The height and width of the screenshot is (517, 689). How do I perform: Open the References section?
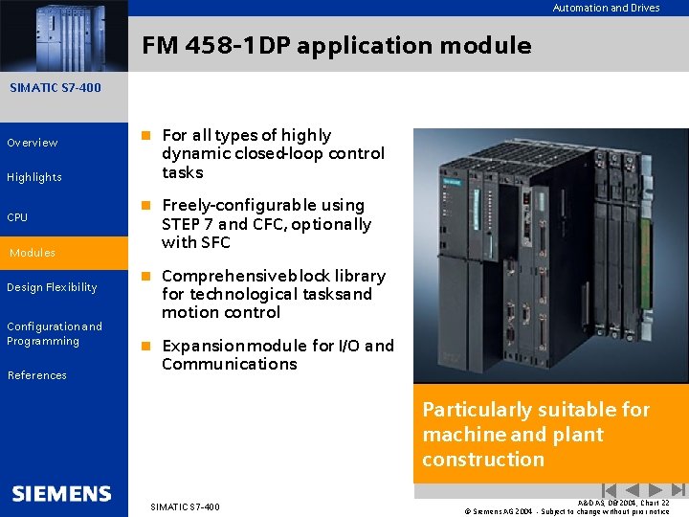37,375
